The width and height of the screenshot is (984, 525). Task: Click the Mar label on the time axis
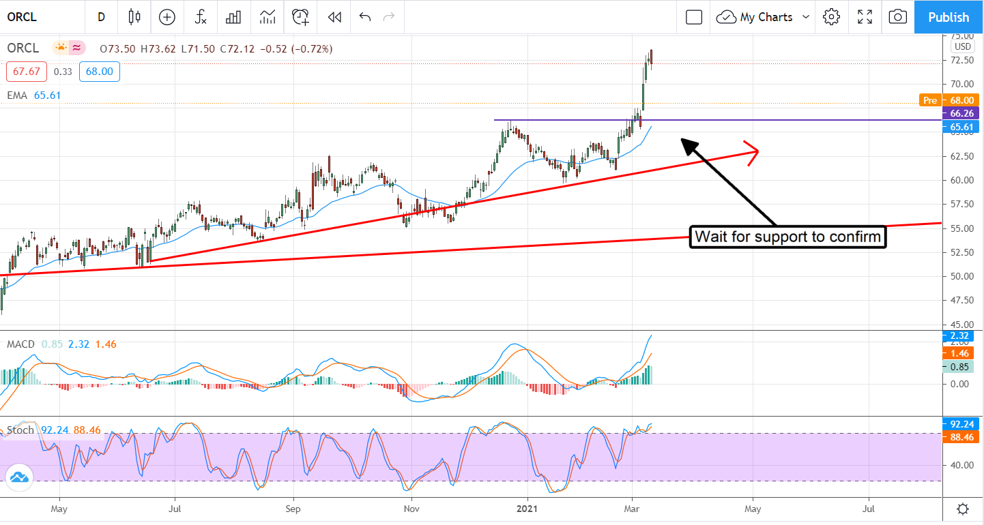click(633, 509)
